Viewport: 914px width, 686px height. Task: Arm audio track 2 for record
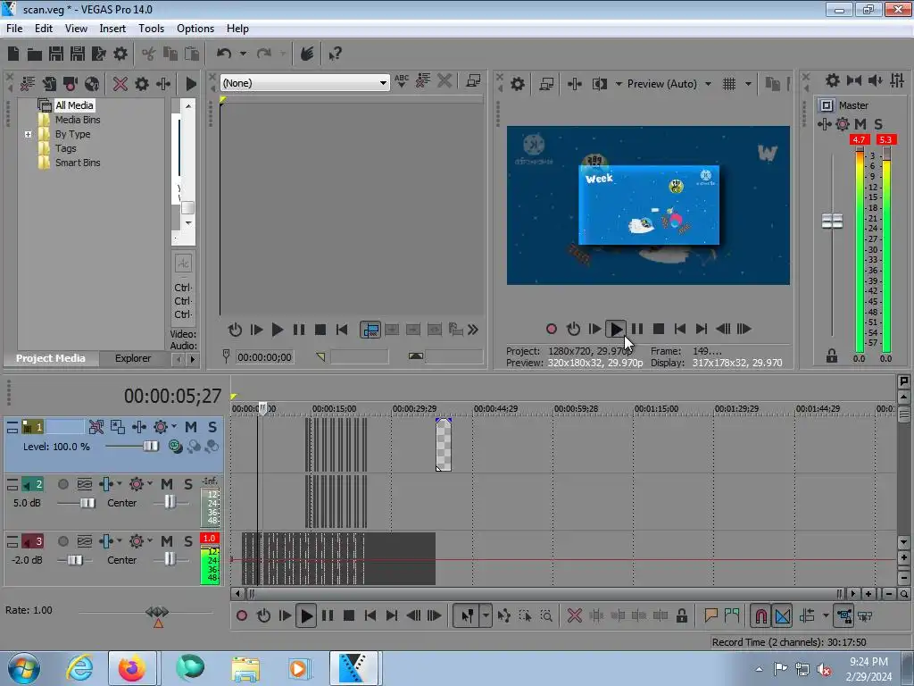pyautogui.click(x=63, y=484)
